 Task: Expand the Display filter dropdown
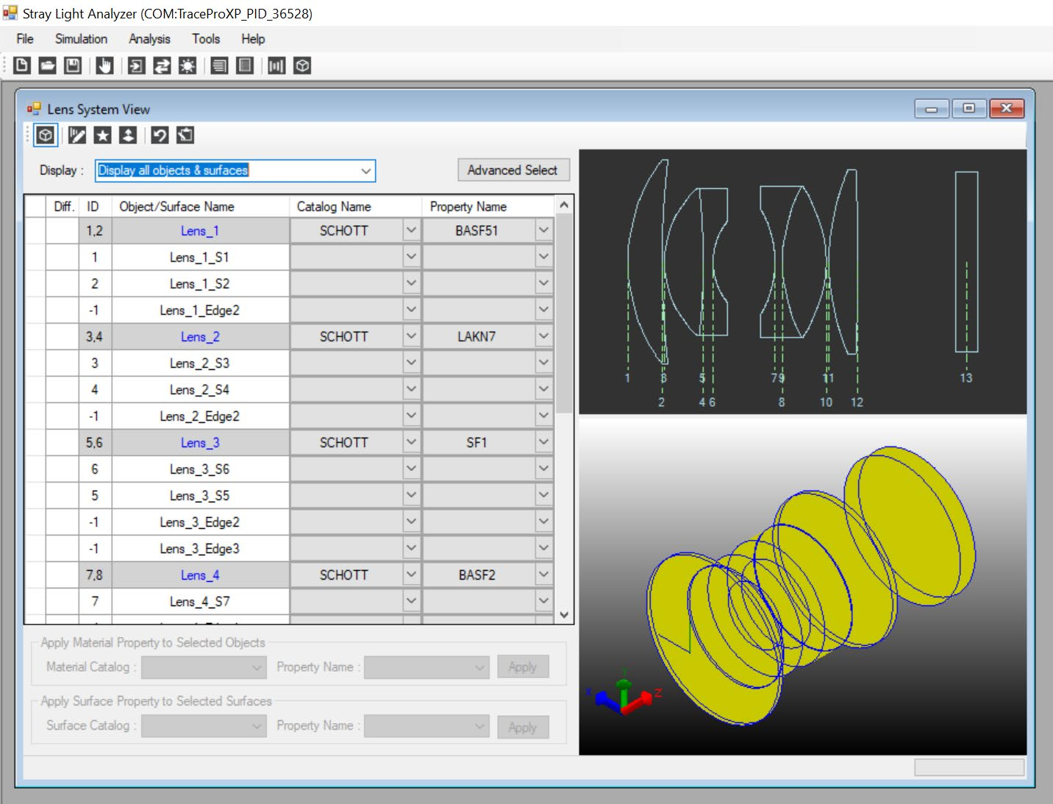[x=365, y=171]
